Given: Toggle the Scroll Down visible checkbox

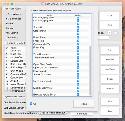Looking at the screenshot, I should tap(78, 31).
